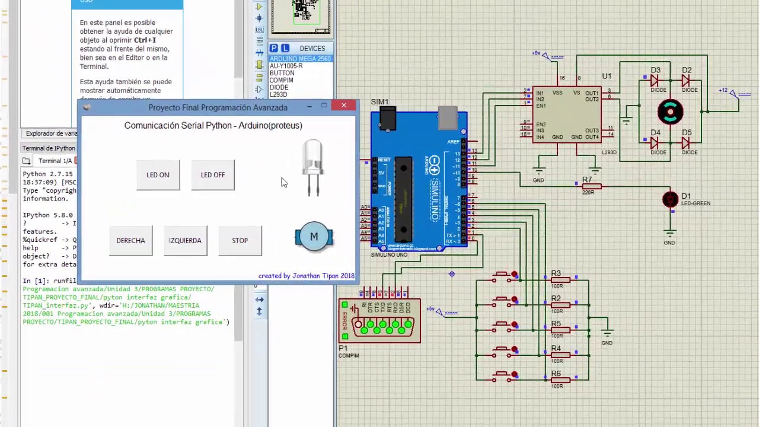The height and width of the screenshot is (427, 759).
Task: Click diode D3 symbol in the schematic
Action: pos(655,81)
